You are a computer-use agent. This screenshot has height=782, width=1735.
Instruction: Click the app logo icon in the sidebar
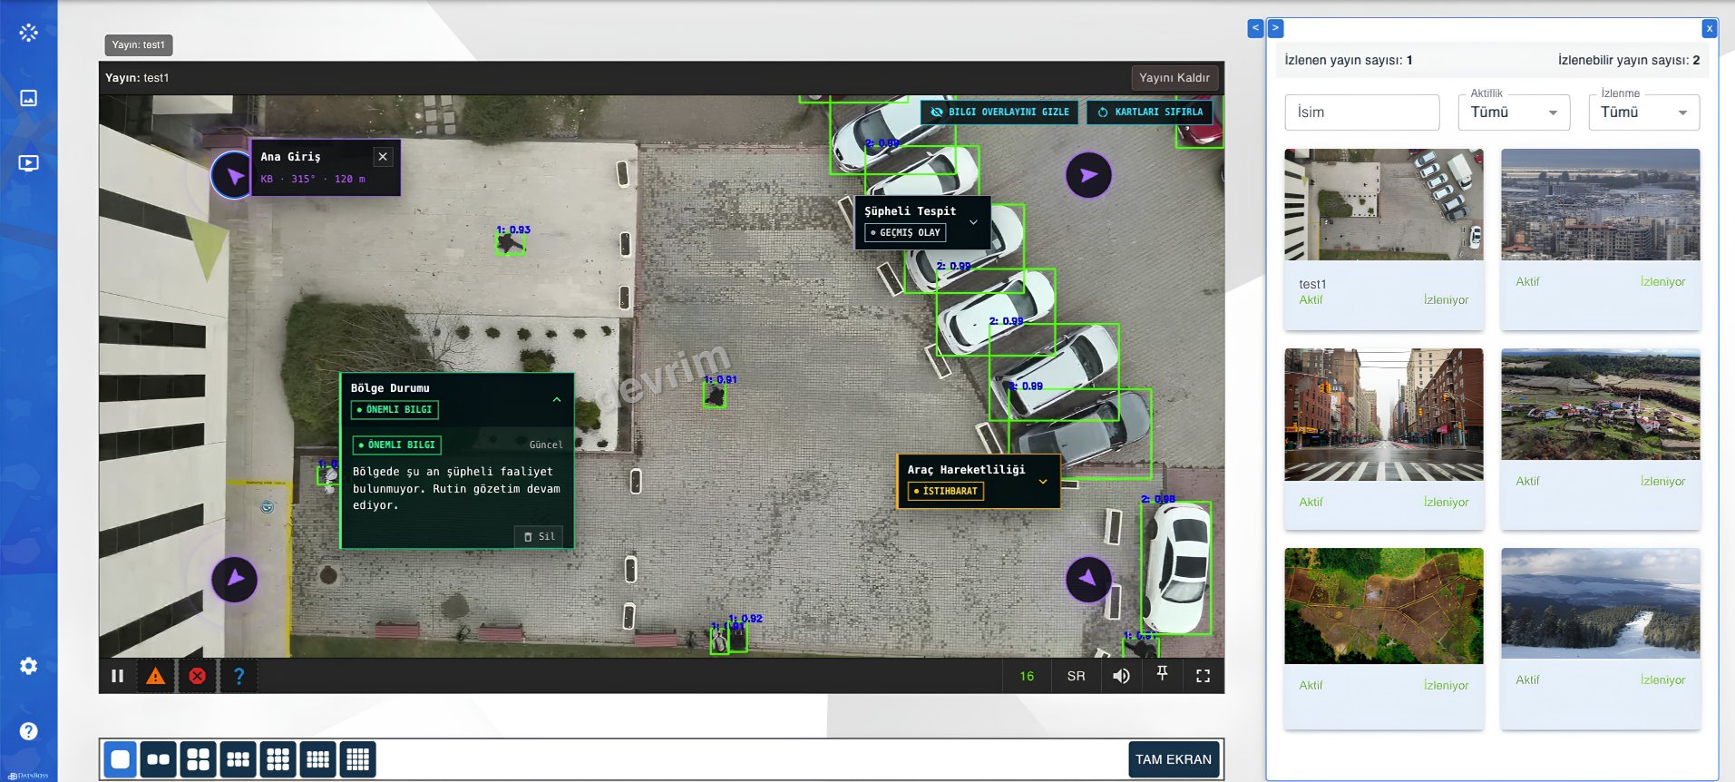click(x=29, y=33)
